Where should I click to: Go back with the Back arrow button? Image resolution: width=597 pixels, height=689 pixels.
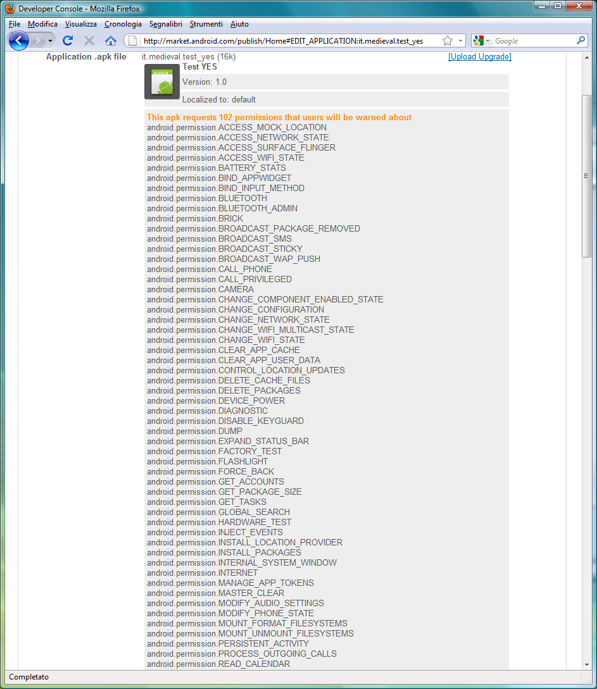pos(19,41)
